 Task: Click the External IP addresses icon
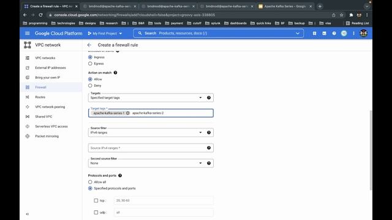point(27,68)
